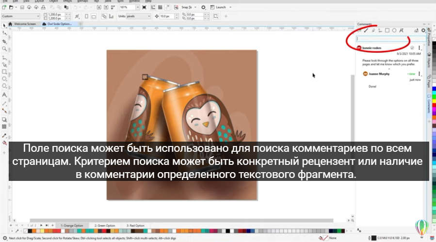Select the Pick tool in toolbox
This screenshot has width=436, height=242.
pyautogui.click(x=4, y=26)
